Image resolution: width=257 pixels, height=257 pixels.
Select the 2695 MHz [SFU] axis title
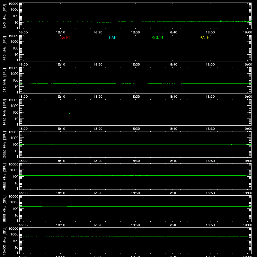point(4,144)
